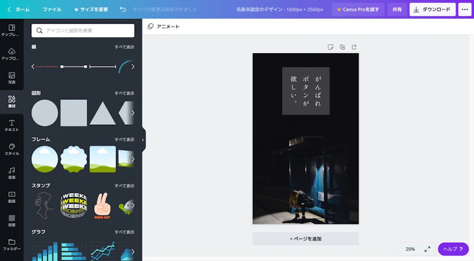The width and height of the screenshot is (474, 261).
Task: Open the File (ファイル) menu
Action: (x=52, y=9)
